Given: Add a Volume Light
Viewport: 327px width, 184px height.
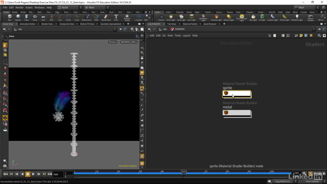Looking at the screenshot, I should pyautogui.click(x=216, y=18).
